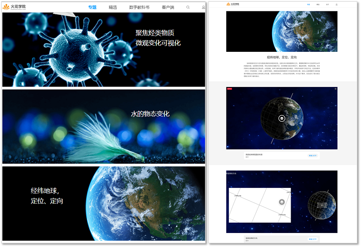Viewport: 361px width, 247px height.
Task: Click the 火花学院 logo in right page
Action: pyautogui.click(x=233, y=4)
